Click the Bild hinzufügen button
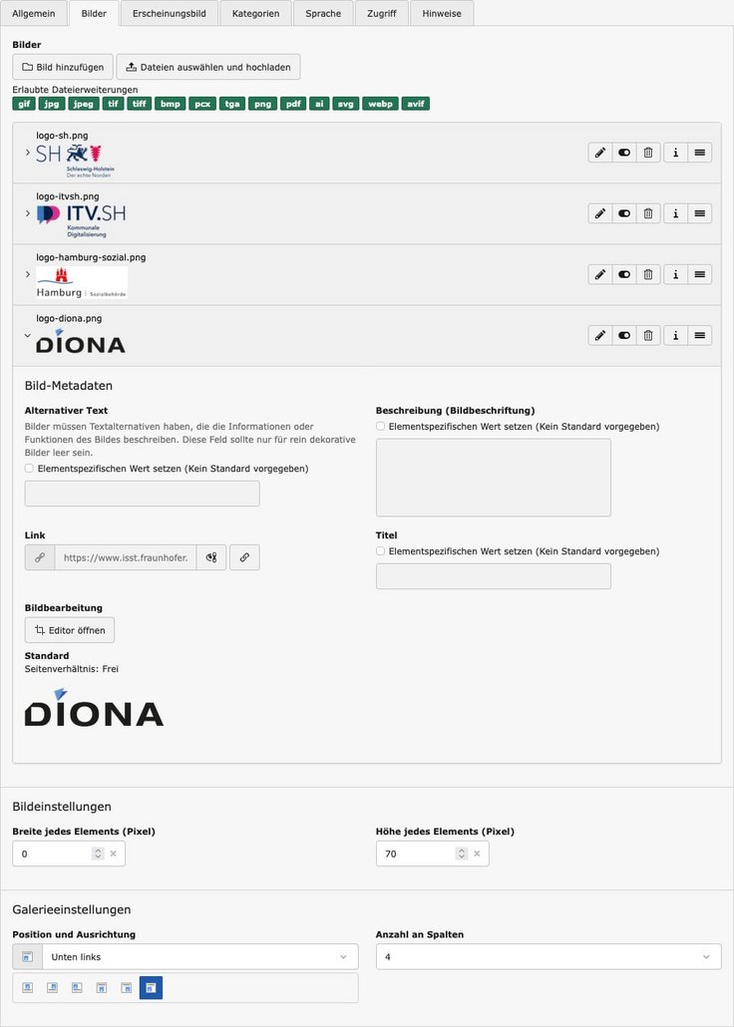Screen dimensions: 734x1027 pyautogui.click(x=63, y=67)
